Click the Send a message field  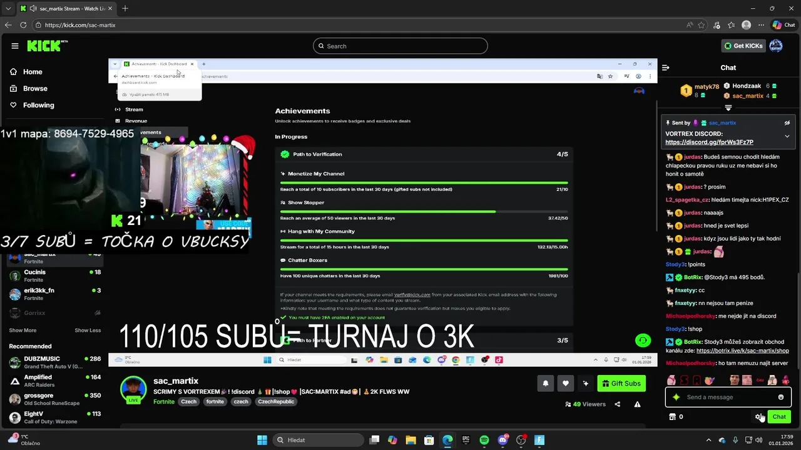(x=728, y=397)
